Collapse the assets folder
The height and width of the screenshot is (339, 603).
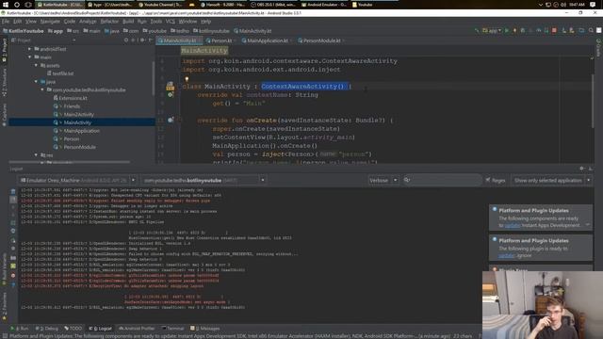pos(36,66)
